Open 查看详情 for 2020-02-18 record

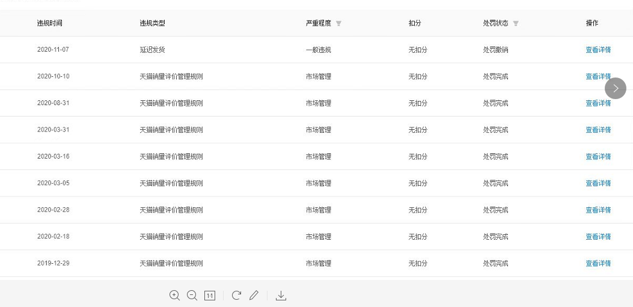pos(598,236)
